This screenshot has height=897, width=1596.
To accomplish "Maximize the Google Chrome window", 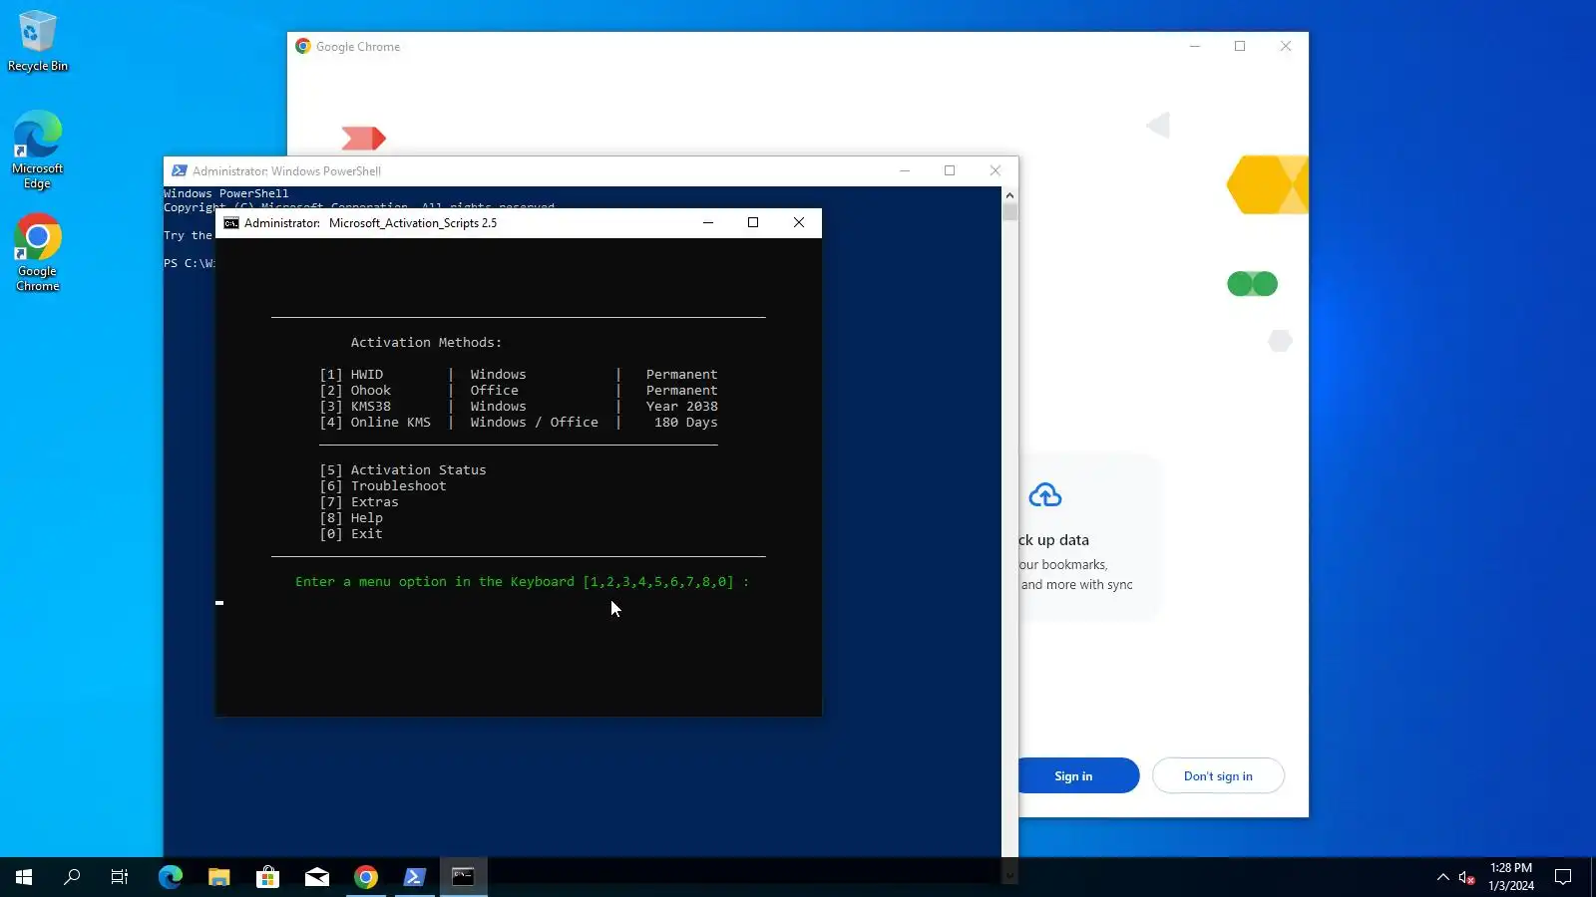I will tap(1240, 46).
